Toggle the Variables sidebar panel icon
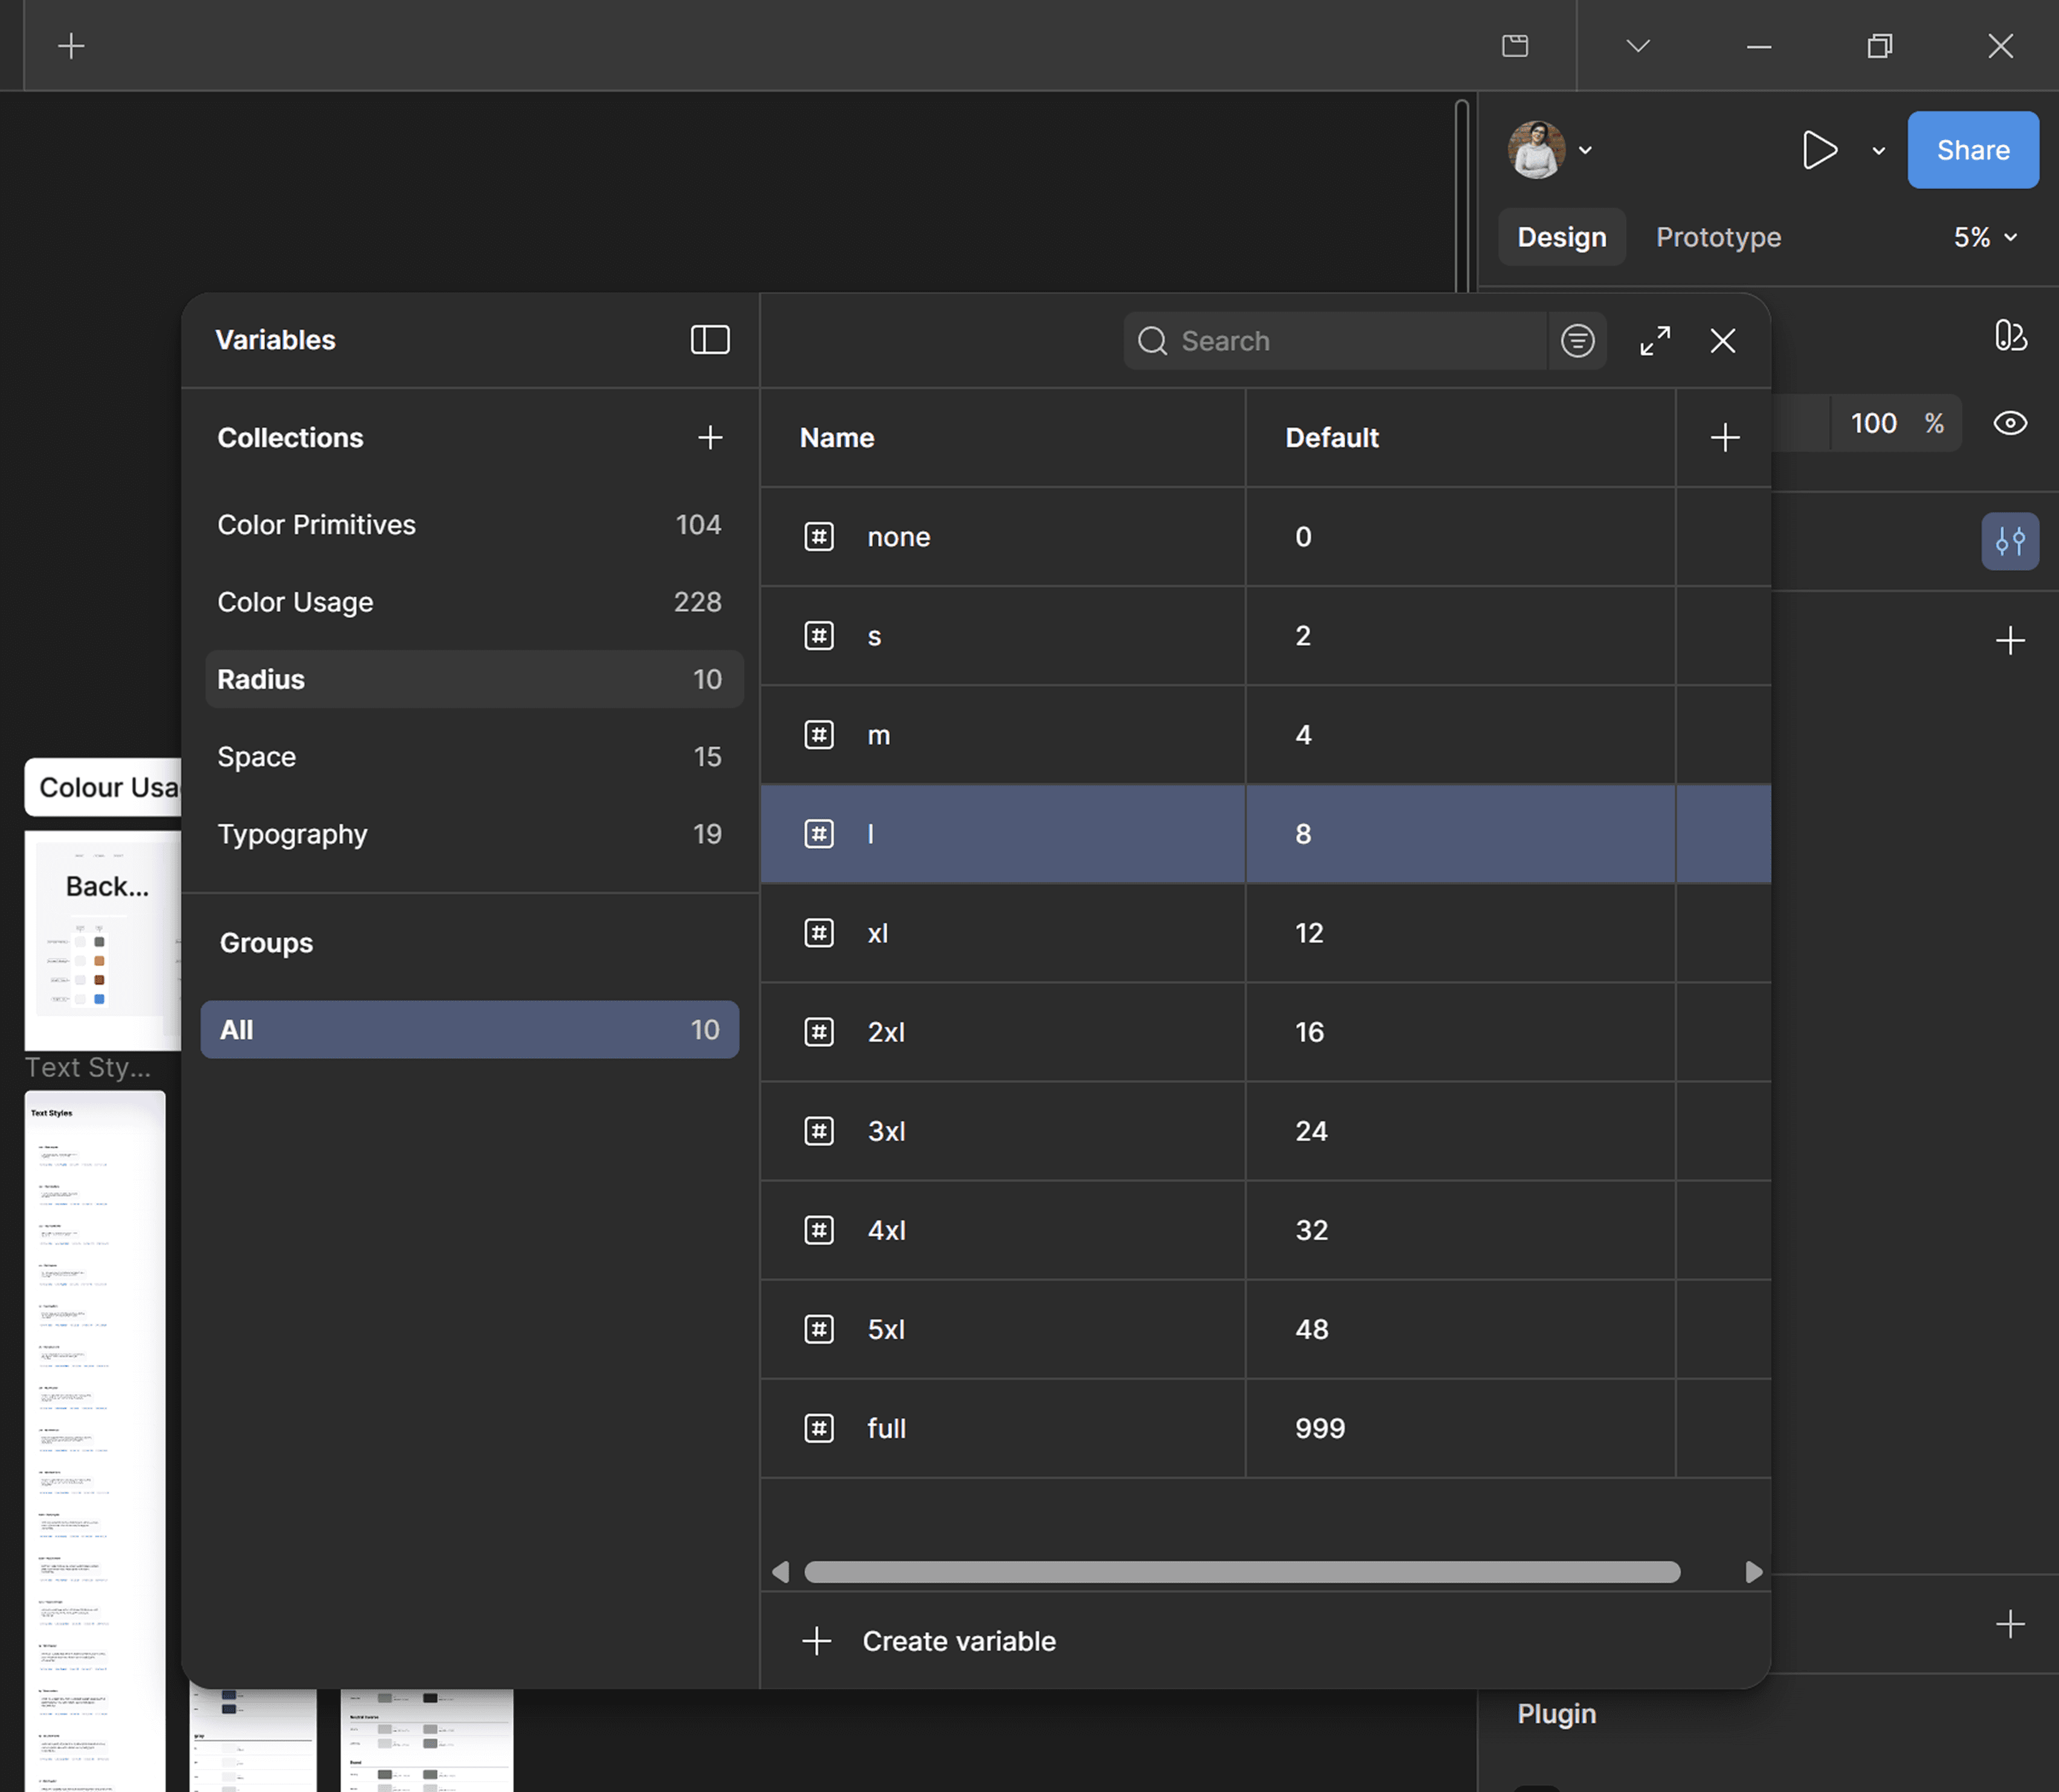The height and width of the screenshot is (1792, 2059). (709, 340)
